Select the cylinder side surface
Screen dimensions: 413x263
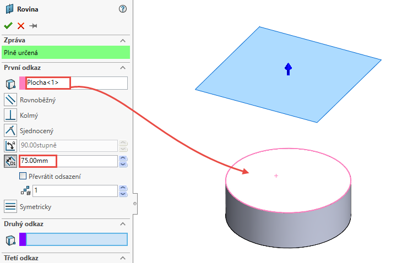(x=288, y=229)
